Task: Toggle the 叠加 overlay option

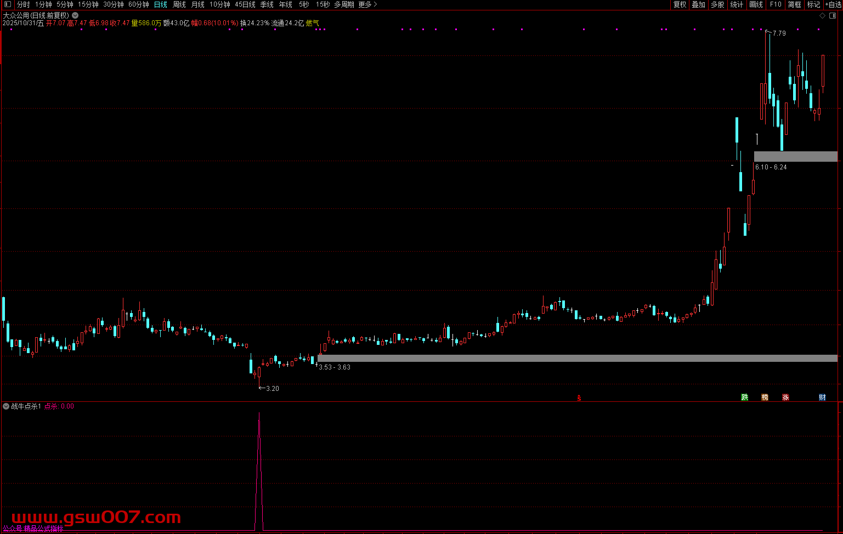Action: (698, 4)
